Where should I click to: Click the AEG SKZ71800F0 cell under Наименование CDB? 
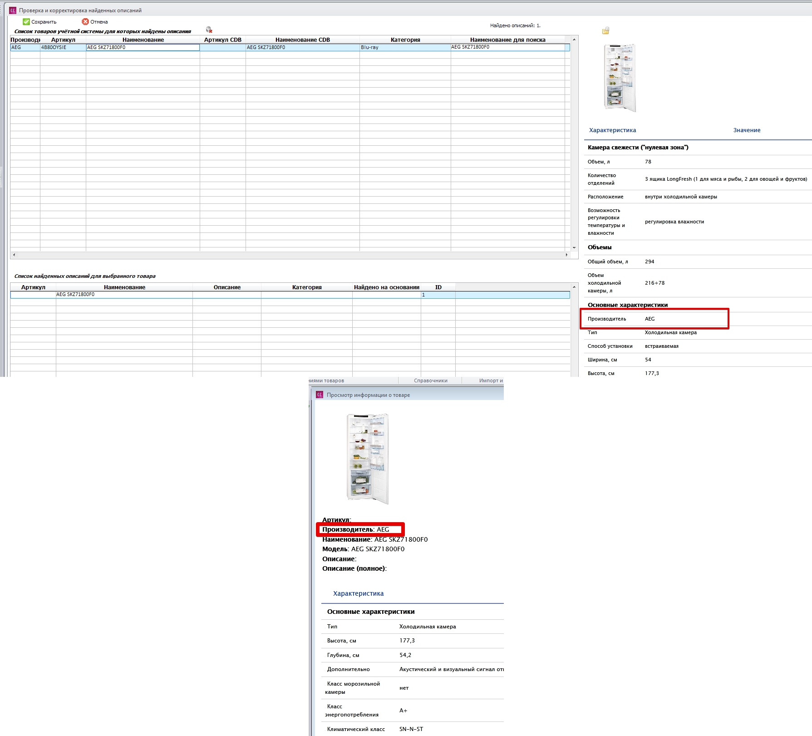(x=303, y=47)
